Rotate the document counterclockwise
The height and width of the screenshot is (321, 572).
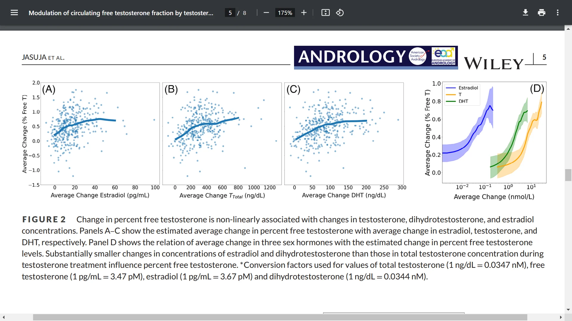(340, 13)
